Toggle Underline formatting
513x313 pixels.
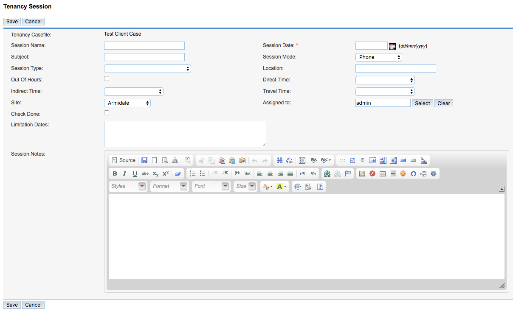click(x=135, y=173)
